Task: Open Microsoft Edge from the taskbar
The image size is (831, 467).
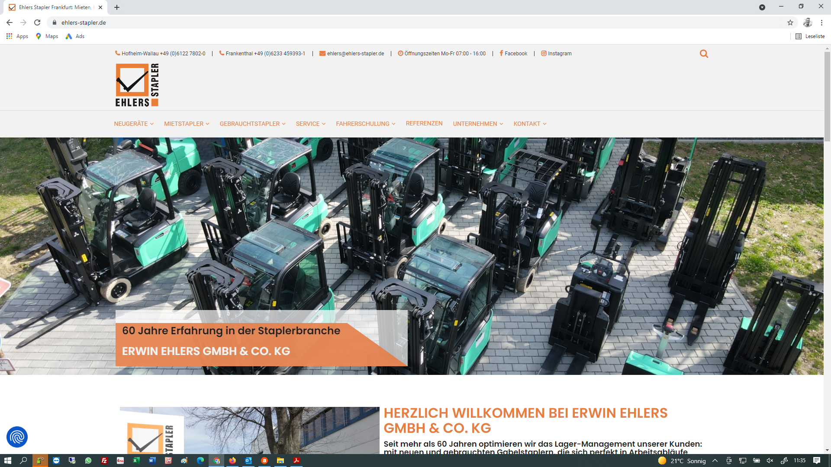Action: pos(200,461)
